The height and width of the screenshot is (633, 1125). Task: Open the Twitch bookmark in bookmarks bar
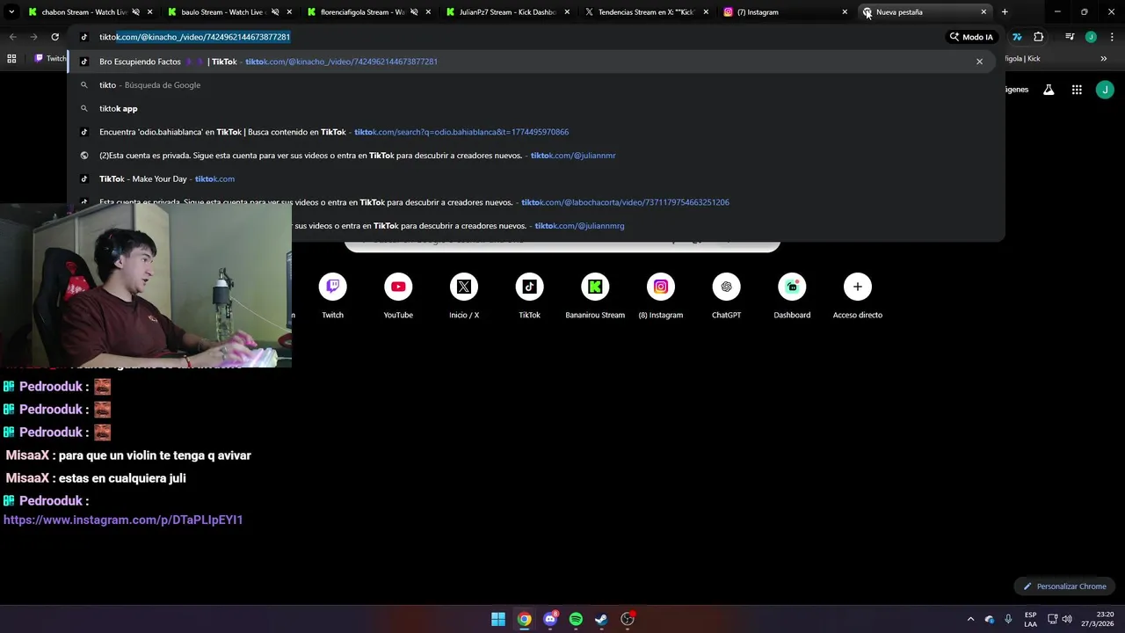pos(50,59)
